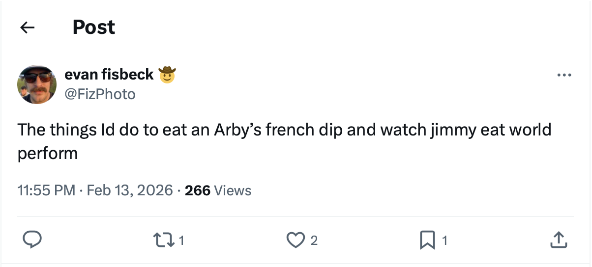
Task: Share the post via the upload arrow icon
Action: (x=558, y=240)
